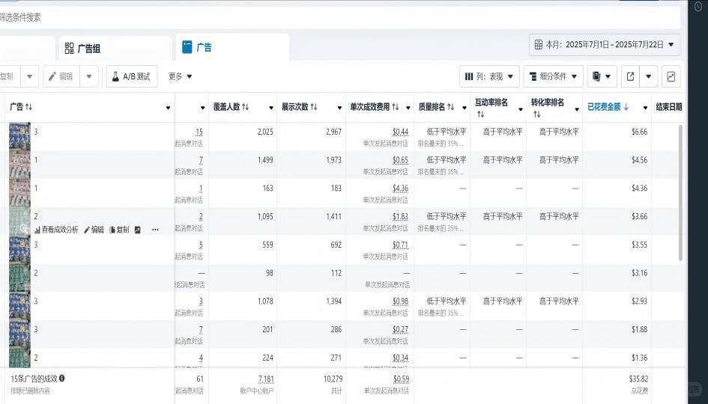Click the $0.44 cost per result link
Viewport: 708px width, 404px height.
[400, 132]
